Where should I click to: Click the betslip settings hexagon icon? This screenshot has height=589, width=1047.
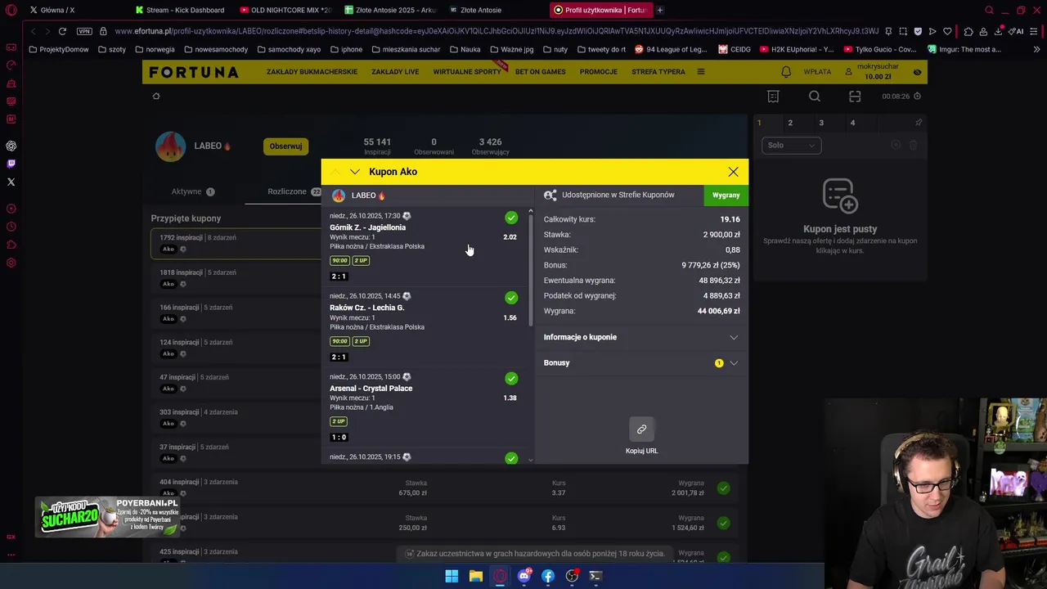[896, 145]
